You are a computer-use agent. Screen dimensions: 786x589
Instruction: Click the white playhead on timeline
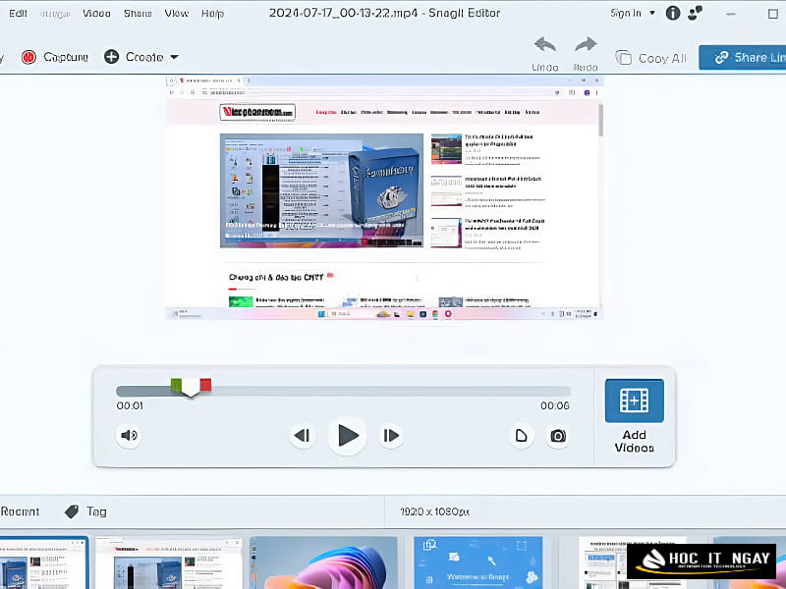click(x=191, y=388)
